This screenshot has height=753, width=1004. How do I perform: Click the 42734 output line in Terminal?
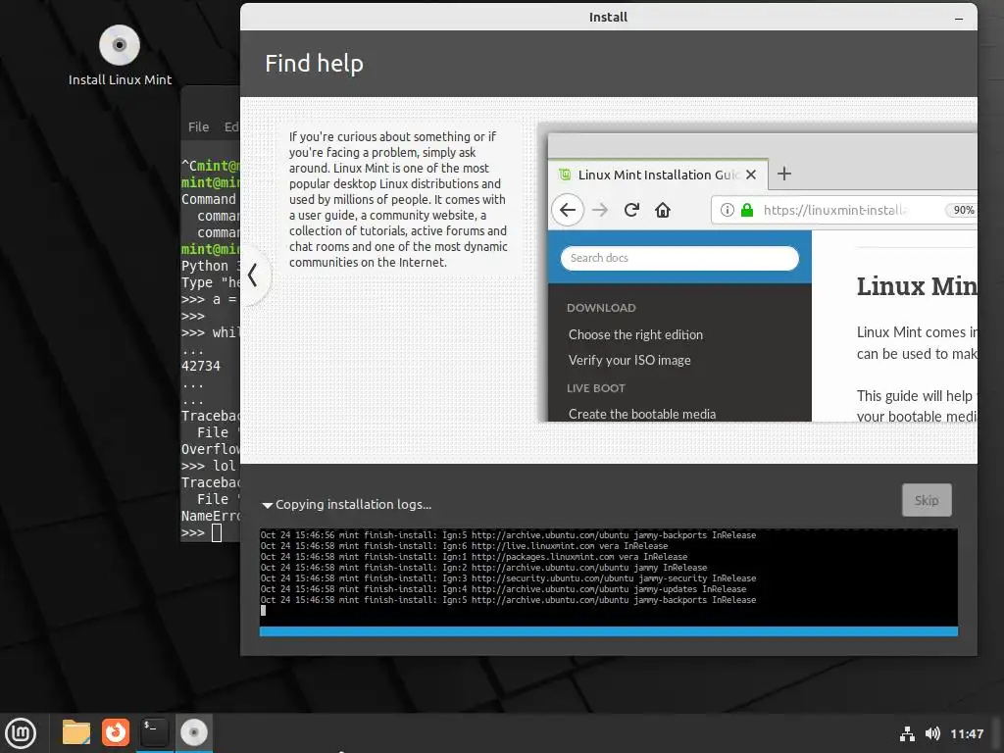click(201, 367)
